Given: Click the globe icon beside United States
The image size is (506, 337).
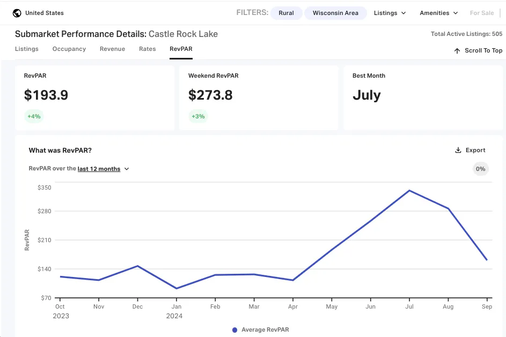Looking at the screenshot, I should point(17,13).
